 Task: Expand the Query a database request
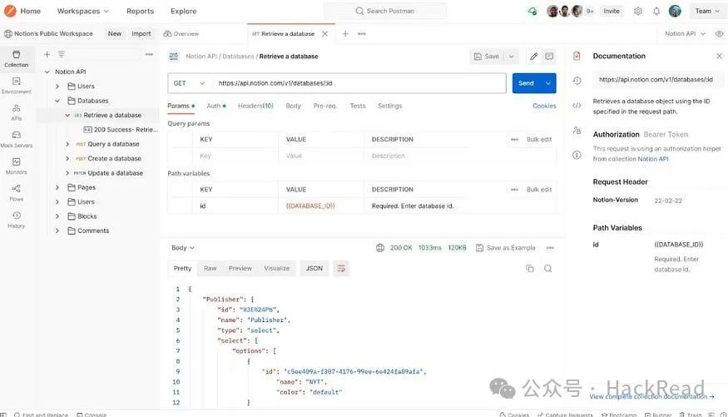click(x=67, y=144)
